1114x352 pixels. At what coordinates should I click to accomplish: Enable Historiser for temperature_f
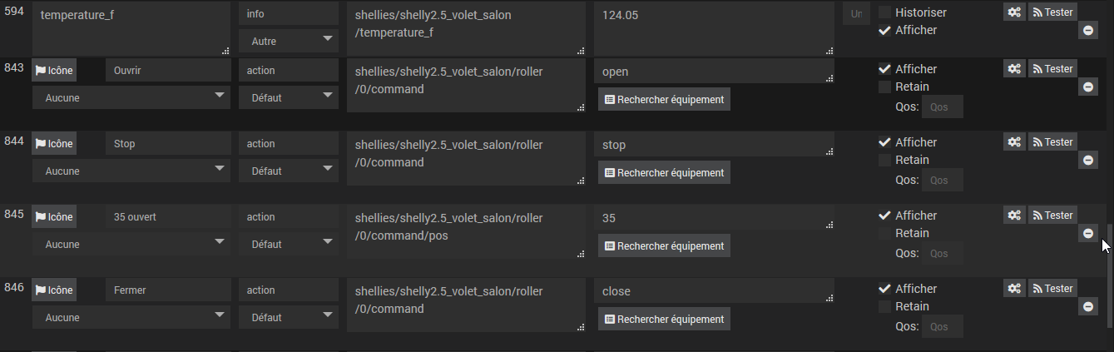point(885,12)
